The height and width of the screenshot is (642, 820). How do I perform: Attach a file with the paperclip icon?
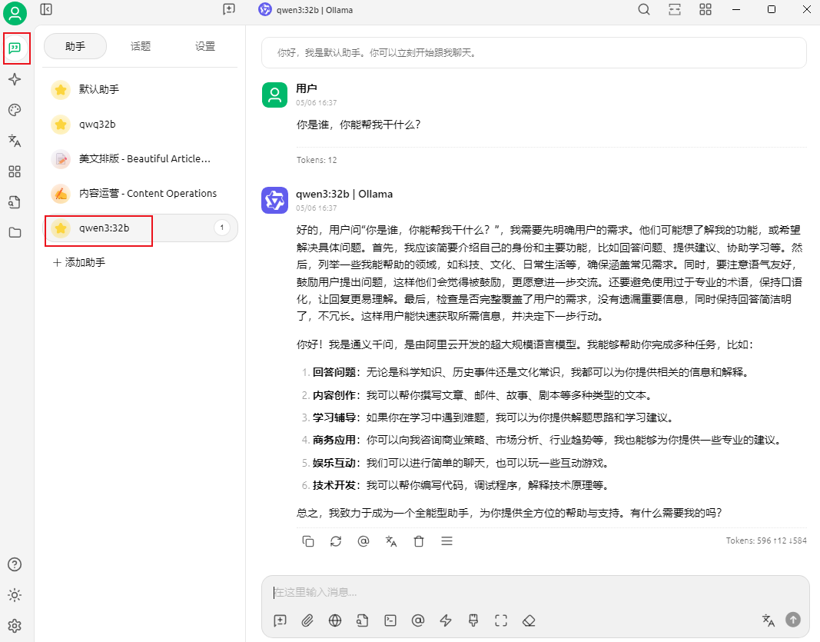point(307,620)
